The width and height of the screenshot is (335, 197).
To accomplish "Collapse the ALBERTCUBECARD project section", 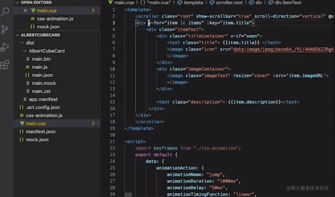I will (17, 35).
